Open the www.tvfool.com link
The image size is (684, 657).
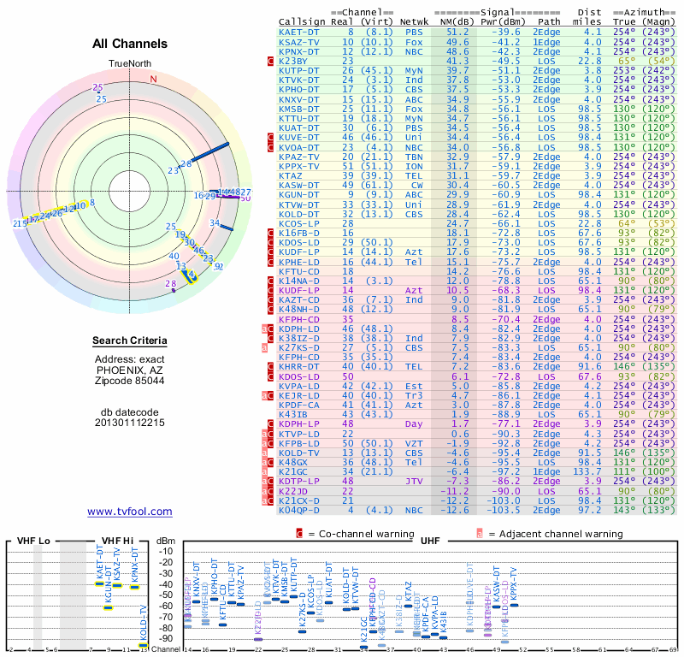tap(130, 512)
